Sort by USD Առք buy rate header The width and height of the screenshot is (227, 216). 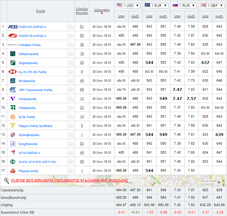[121, 16]
